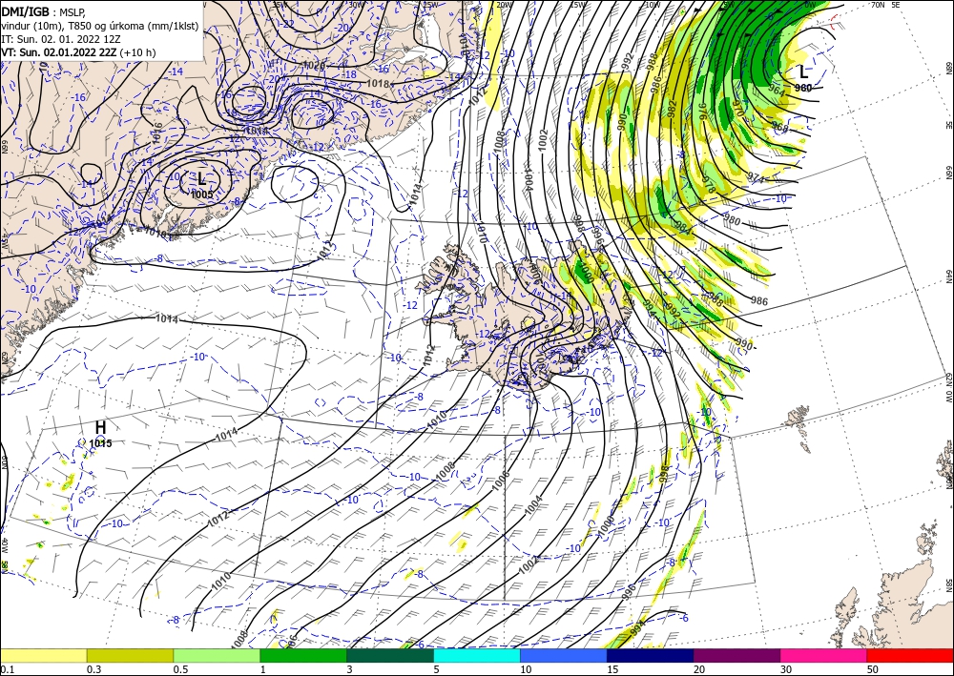Screen dimensions: 954x676
Task: Click the red 50+ mm legend swatch
Action: coord(910,655)
